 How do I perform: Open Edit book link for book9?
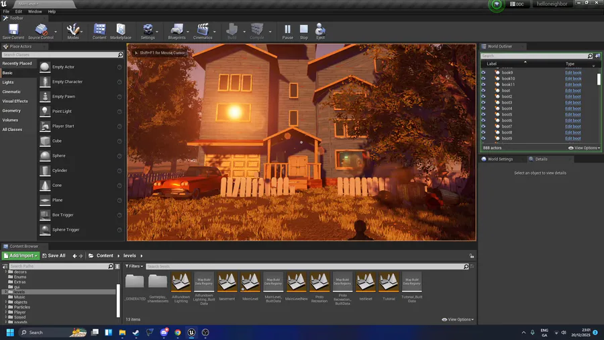click(x=573, y=73)
